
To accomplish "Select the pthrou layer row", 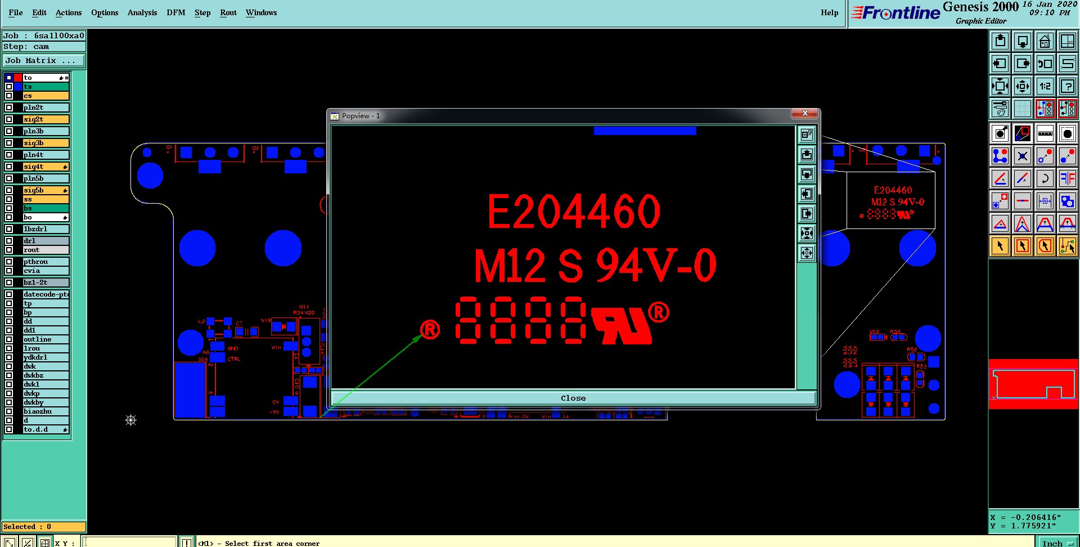I will [46, 262].
